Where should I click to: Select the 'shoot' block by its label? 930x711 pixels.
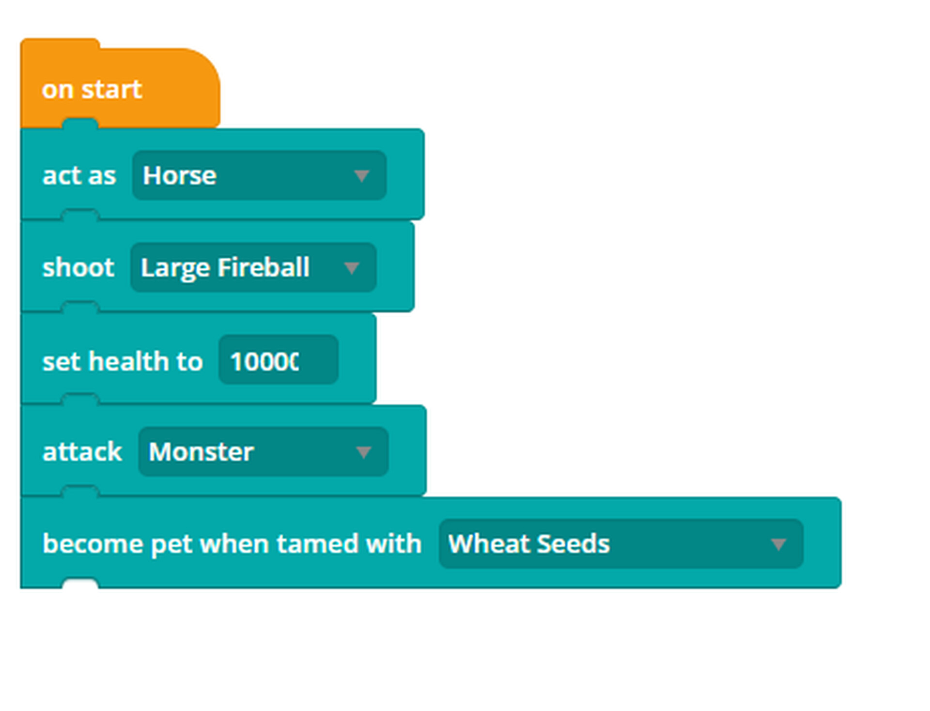78,267
